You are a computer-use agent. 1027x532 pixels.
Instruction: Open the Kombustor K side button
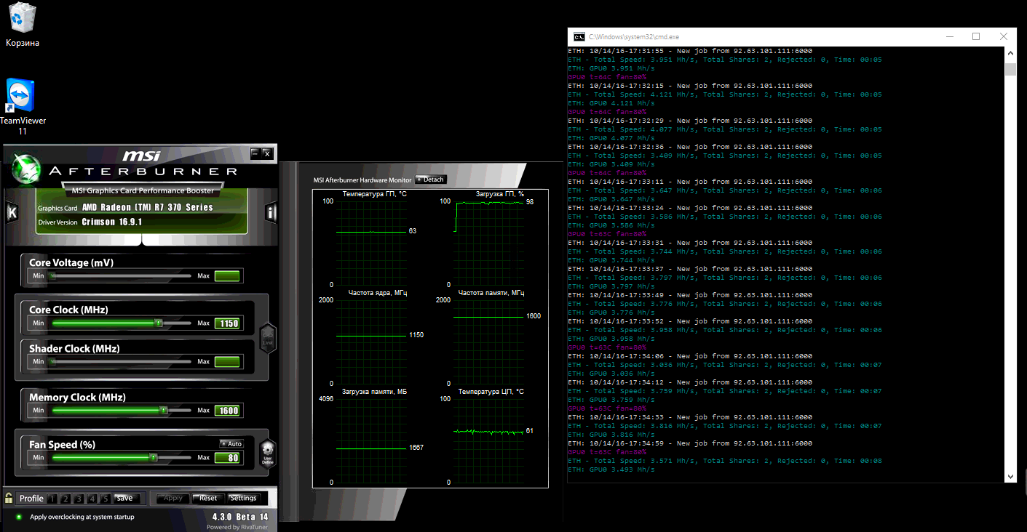(x=12, y=212)
